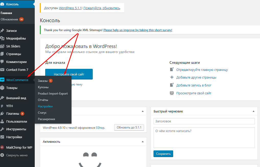The image size is (260, 167).
Task: Click Обновить до 5.1.1 button
Action: [129, 127]
